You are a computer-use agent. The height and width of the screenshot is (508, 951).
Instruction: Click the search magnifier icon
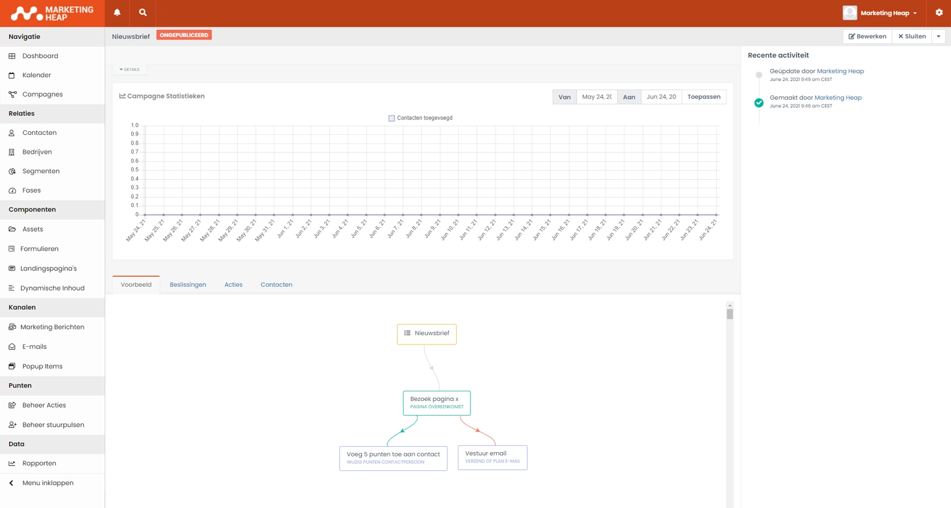coord(143,13)
